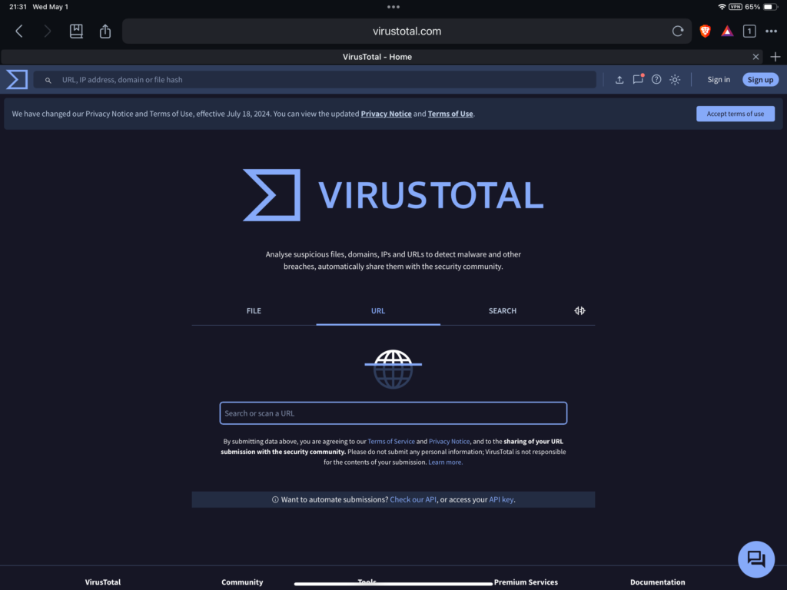Click the Documentation footer heading
The width and height of the screenshot is (787, 590).
[658, 582]
